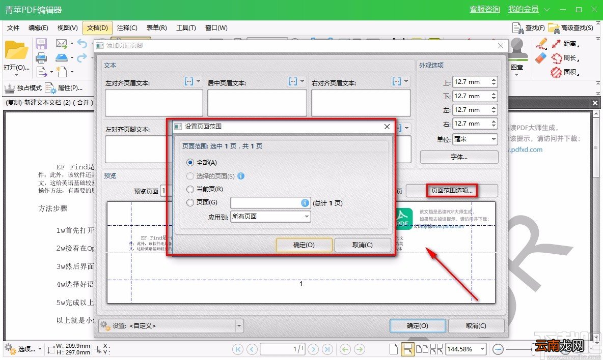The height and width of the screenshot is (360, 603).
Task: Open the Comments (注释) menu
Action: 127,27
